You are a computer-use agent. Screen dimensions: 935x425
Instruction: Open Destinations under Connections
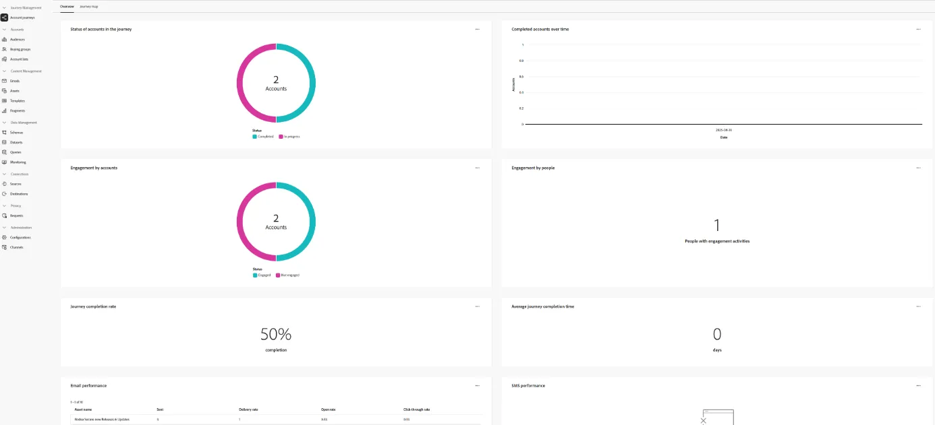pos(19,194)
